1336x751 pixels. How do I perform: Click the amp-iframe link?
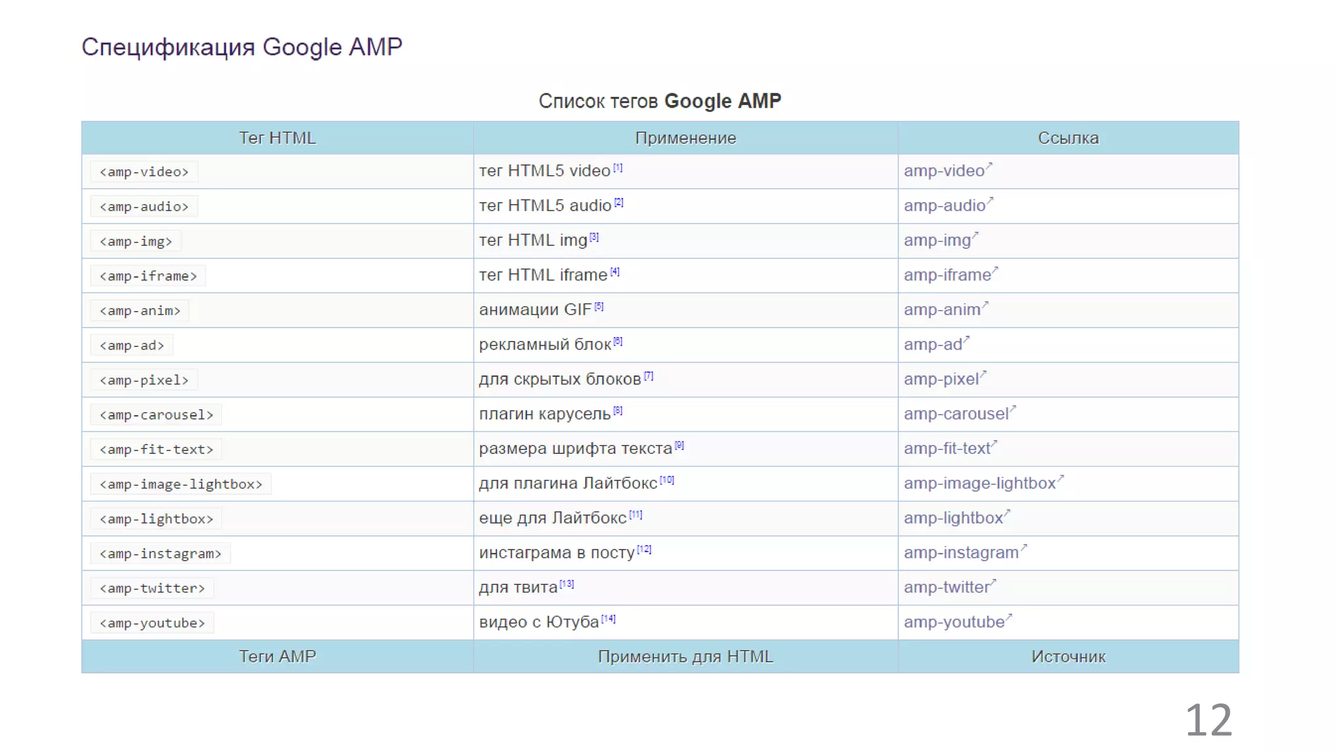tap(947, 275)
